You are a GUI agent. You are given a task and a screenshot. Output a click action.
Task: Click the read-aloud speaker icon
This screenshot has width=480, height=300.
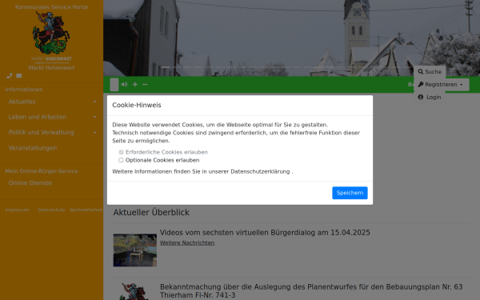pyautogui.click(x=124, y=84)
